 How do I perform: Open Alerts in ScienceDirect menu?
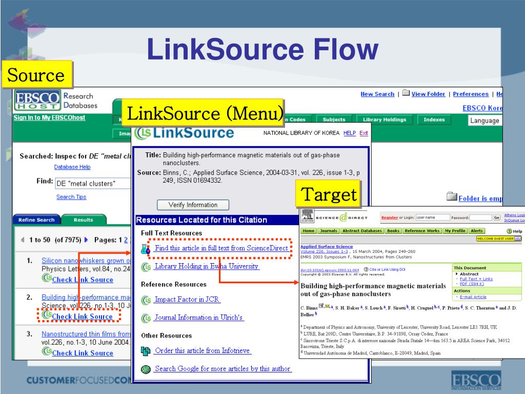click(x=477, y=231)
